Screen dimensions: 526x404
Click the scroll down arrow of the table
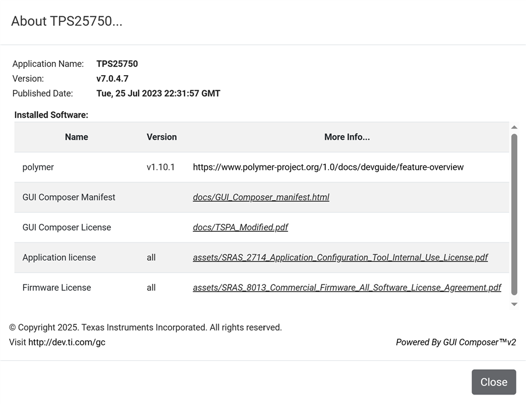pyautogui.click(x=514, y=304)
